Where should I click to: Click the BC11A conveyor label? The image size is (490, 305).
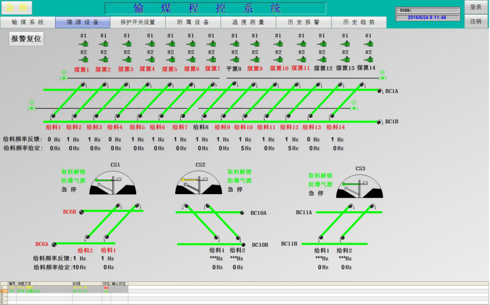304,212
